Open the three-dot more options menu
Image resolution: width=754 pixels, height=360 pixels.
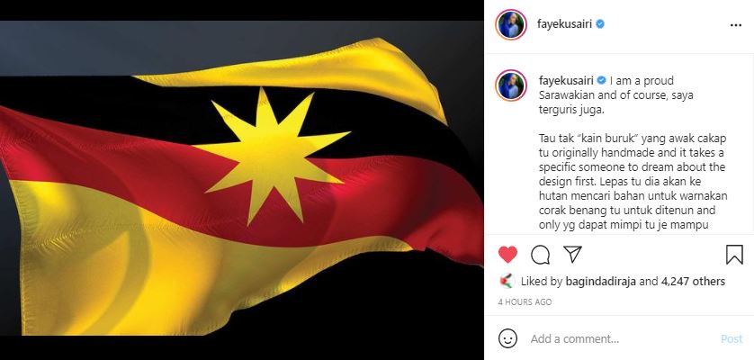point(736,25)
